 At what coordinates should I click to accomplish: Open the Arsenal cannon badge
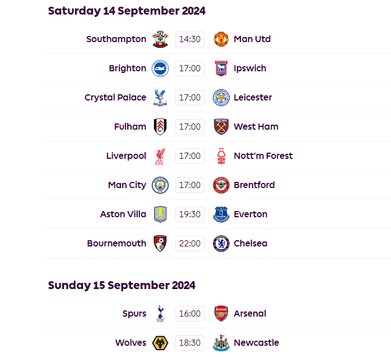click(221, 314)
